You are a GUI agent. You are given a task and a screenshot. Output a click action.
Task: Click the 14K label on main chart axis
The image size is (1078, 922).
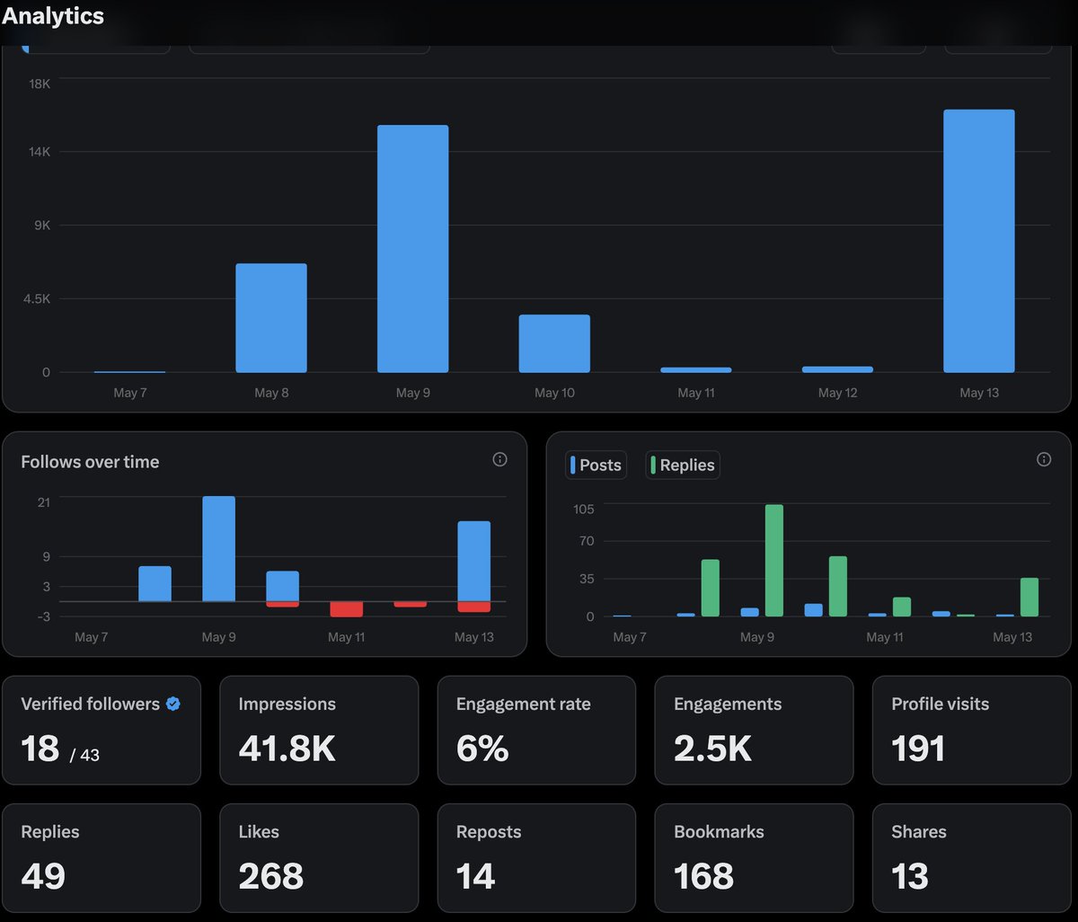point(40,152)
